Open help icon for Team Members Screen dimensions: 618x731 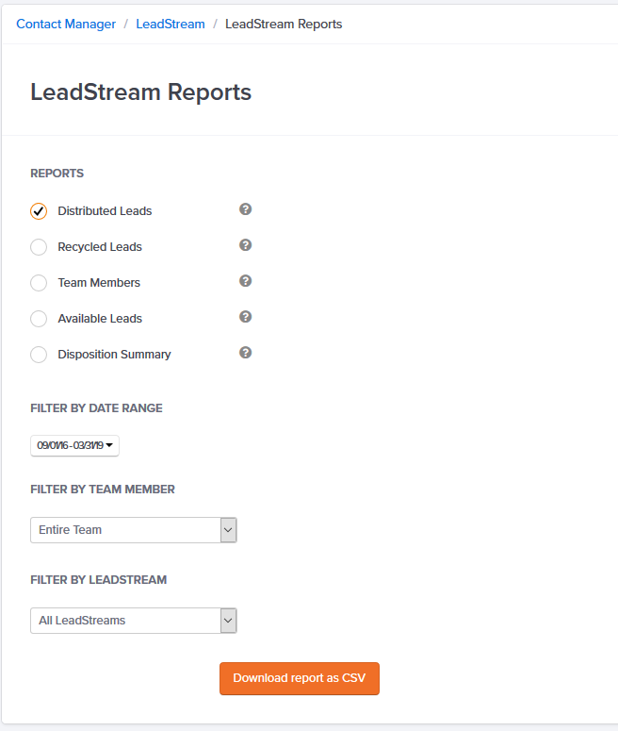[x=246, y=281]
